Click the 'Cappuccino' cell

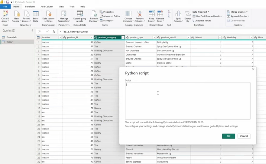point(173,162)
